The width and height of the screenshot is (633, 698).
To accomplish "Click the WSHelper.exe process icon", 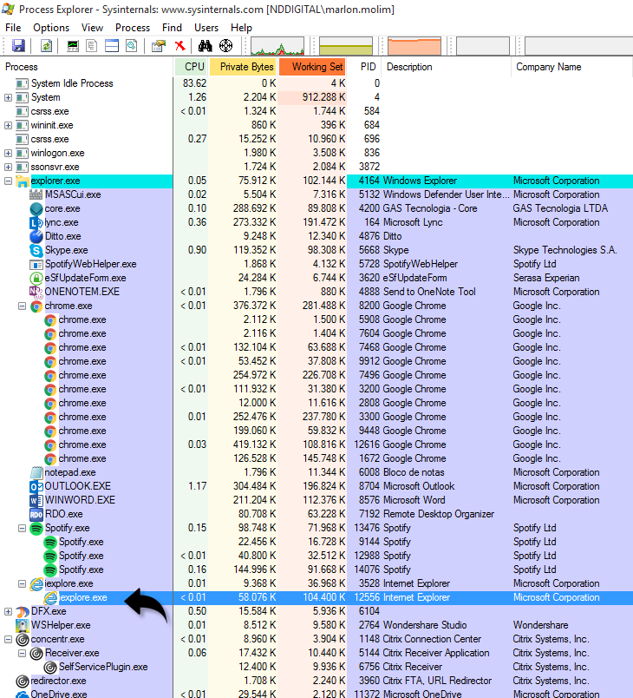I will pyautogui.click(x=23, y=625).
